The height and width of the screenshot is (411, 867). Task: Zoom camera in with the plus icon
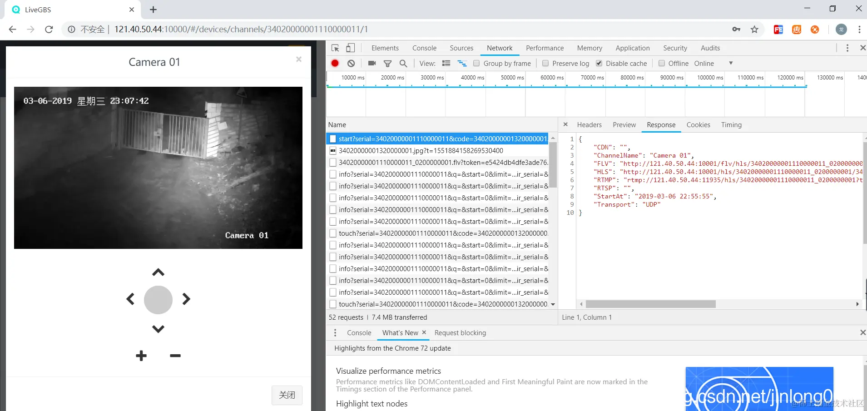[x=141, y=356]
